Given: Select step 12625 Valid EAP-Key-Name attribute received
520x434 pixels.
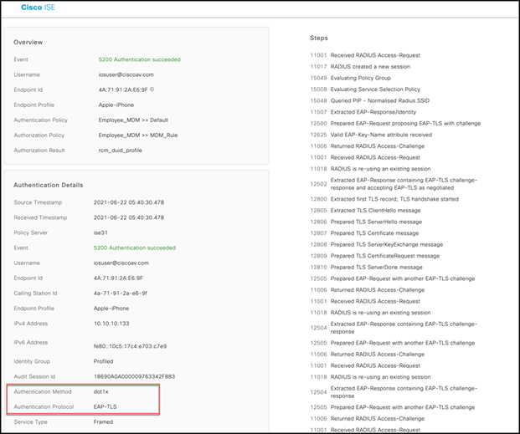Looking at the screenshot, I should (x=371, y=135).
